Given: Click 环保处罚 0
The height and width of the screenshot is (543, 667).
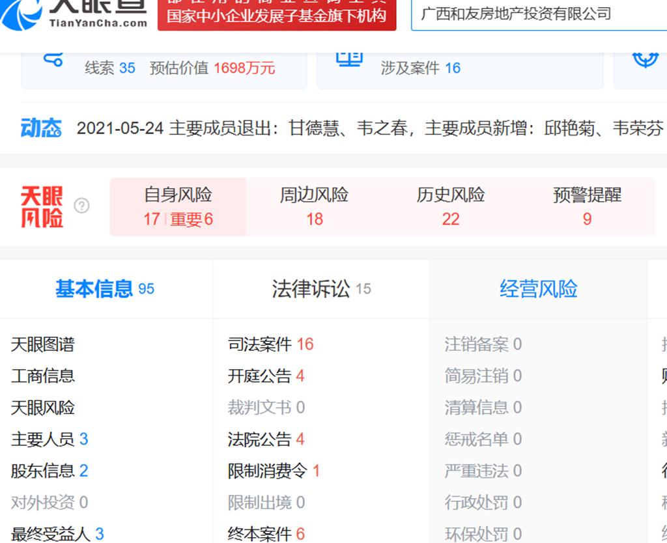Looking at the screenshot, I should click(x=483, y=534).
